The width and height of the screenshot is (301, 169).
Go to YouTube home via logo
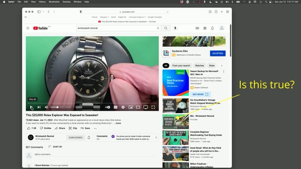tap(40, 28)
